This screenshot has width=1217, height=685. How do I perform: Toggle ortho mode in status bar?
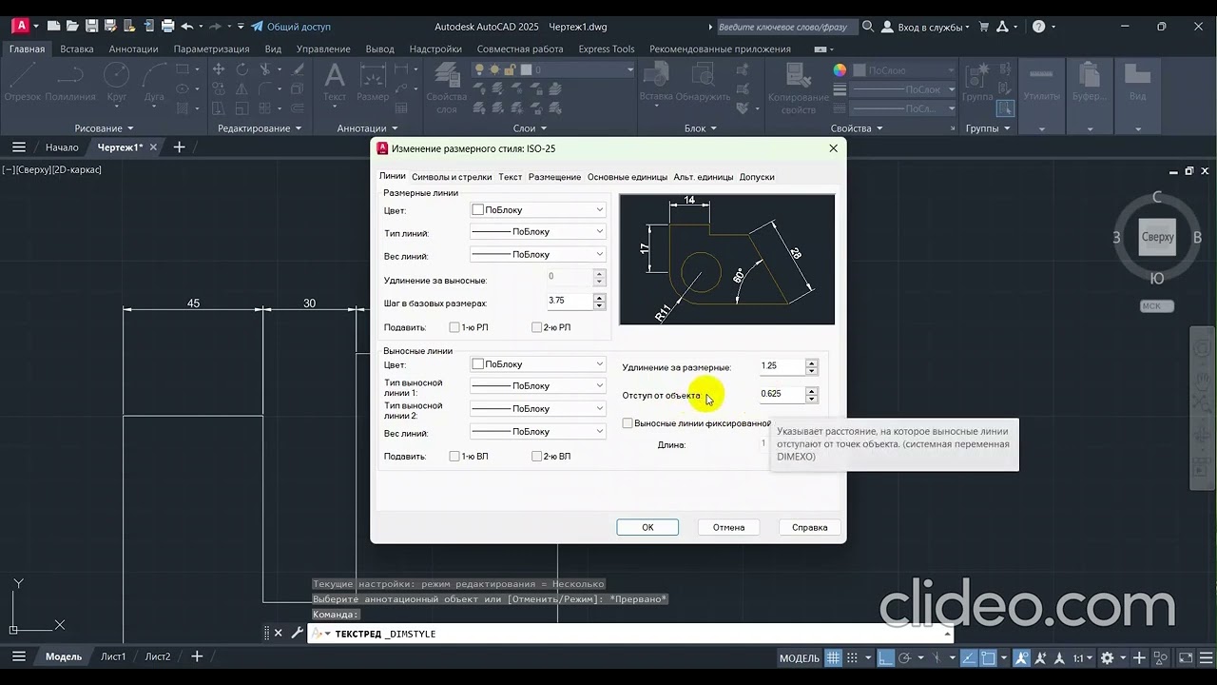pos(885,657)
